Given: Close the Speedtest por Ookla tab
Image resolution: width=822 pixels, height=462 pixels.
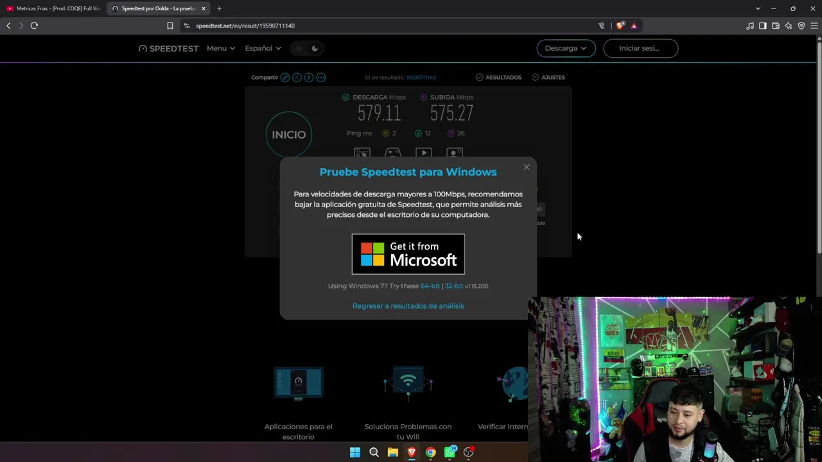Looking at the screenshot, I should 204,8.
